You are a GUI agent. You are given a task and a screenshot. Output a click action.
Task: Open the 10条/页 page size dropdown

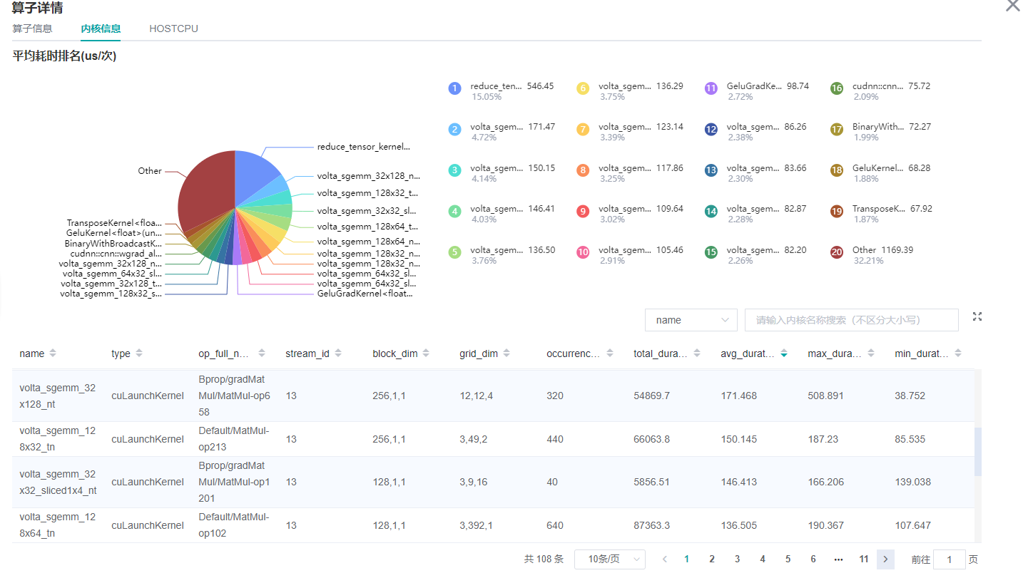click(609, 559)
